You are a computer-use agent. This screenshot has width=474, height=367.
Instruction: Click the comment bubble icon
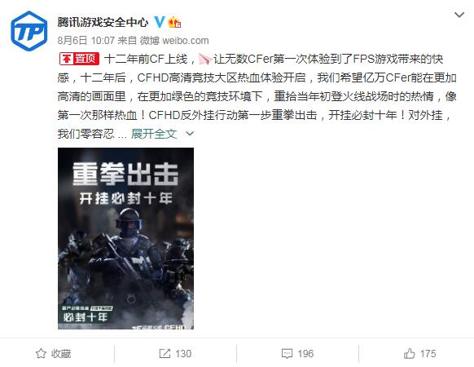tap(287, 353)
